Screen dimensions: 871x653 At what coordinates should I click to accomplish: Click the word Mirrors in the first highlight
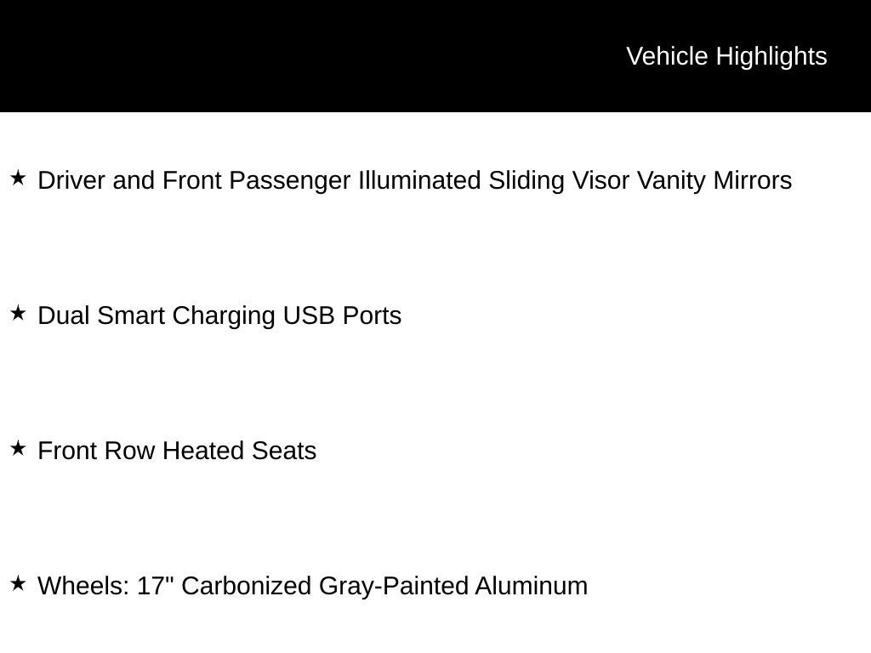click(753, 181)
